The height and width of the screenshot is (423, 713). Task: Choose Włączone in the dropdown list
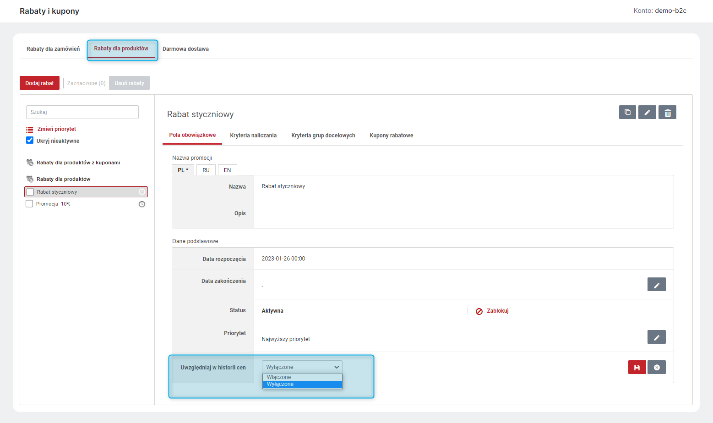tap(302, 377)
